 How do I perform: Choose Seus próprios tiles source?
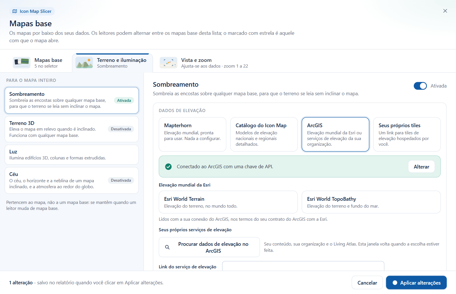click(x=407, y=134)
